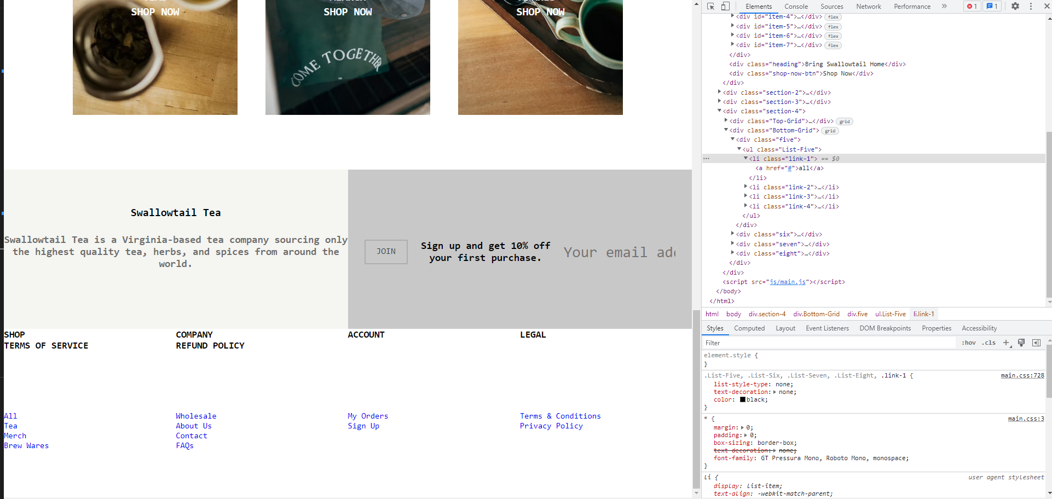Open DevTools settings gear
Screen dimensions: 1052x499
(x=1015, y=7)
